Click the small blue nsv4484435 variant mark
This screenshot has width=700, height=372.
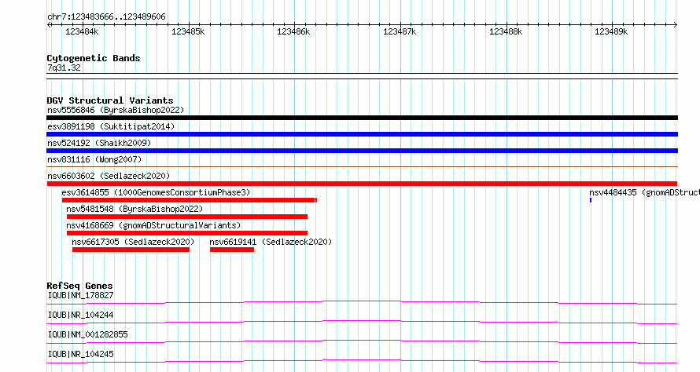pos(591,200)
